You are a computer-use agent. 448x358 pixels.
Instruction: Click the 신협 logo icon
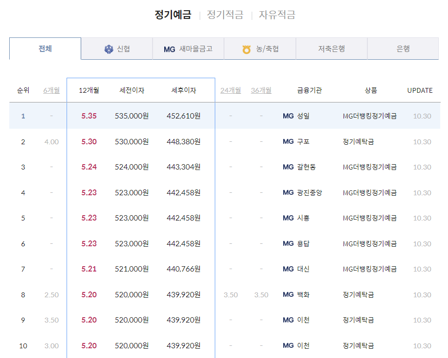point(108,49)
